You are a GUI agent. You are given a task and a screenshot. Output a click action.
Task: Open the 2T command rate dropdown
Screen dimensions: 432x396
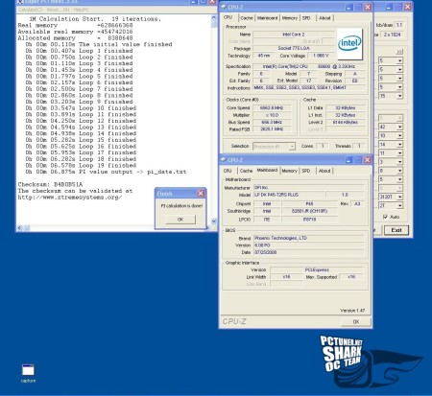tap(391, 205)
